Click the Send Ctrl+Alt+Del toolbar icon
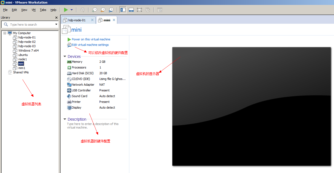 (x=82, y=10)
